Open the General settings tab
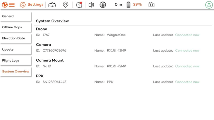Screen dimensions: 214x120 [x=16, y=16]
